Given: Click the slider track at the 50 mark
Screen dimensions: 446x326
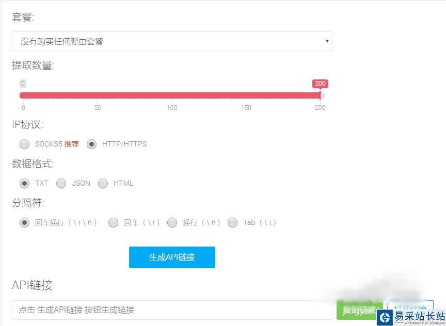Looking at the screenshot, I should [98, 95].
